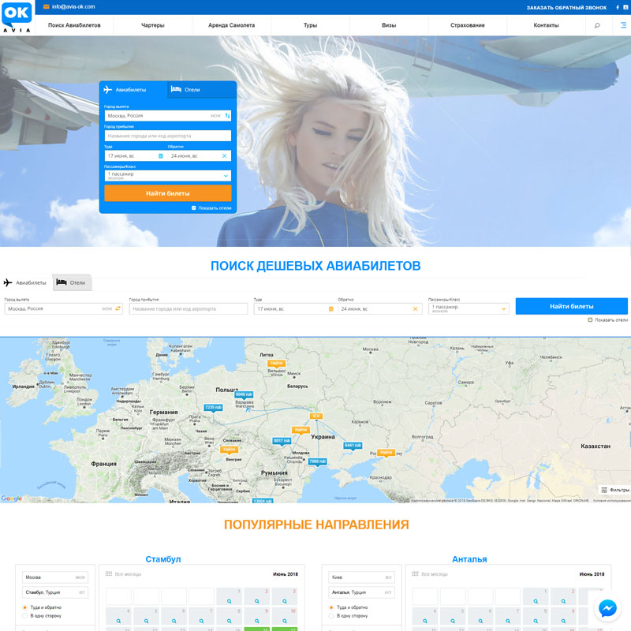The width and height of the screenshot is (631, 631).
Task: Edit Киев origin field in Анталья card
Action: click(361, 577)
